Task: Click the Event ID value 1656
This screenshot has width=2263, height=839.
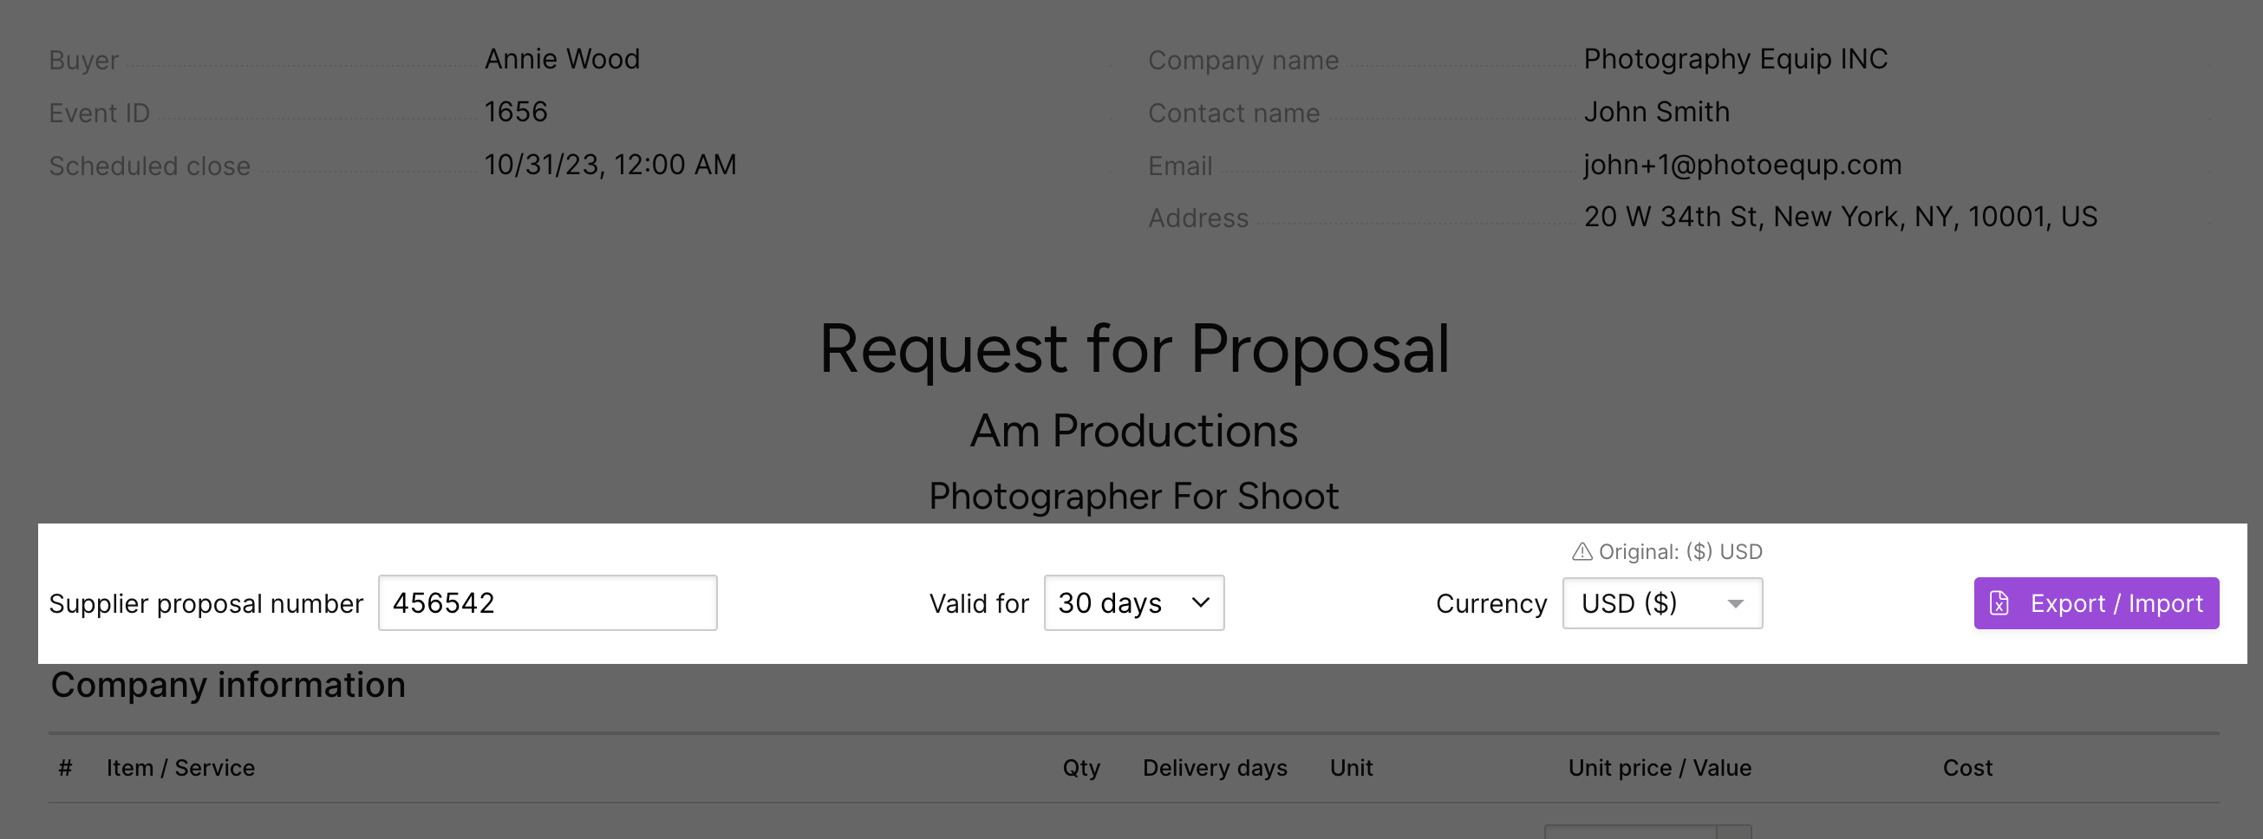Action: tap(516, 113)
